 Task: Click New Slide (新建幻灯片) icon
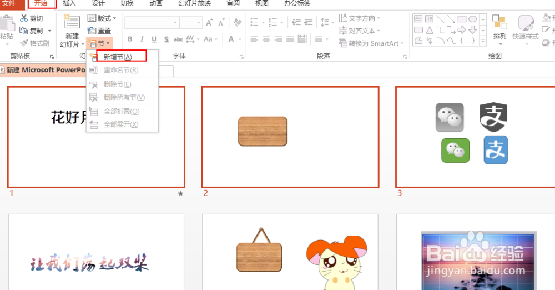point(72,22)
